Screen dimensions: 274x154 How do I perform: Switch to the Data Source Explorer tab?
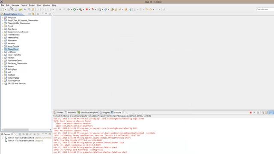click(88, 113)
